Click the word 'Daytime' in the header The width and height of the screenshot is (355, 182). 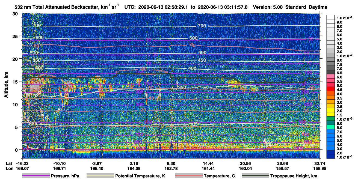[x=318, y=7]
